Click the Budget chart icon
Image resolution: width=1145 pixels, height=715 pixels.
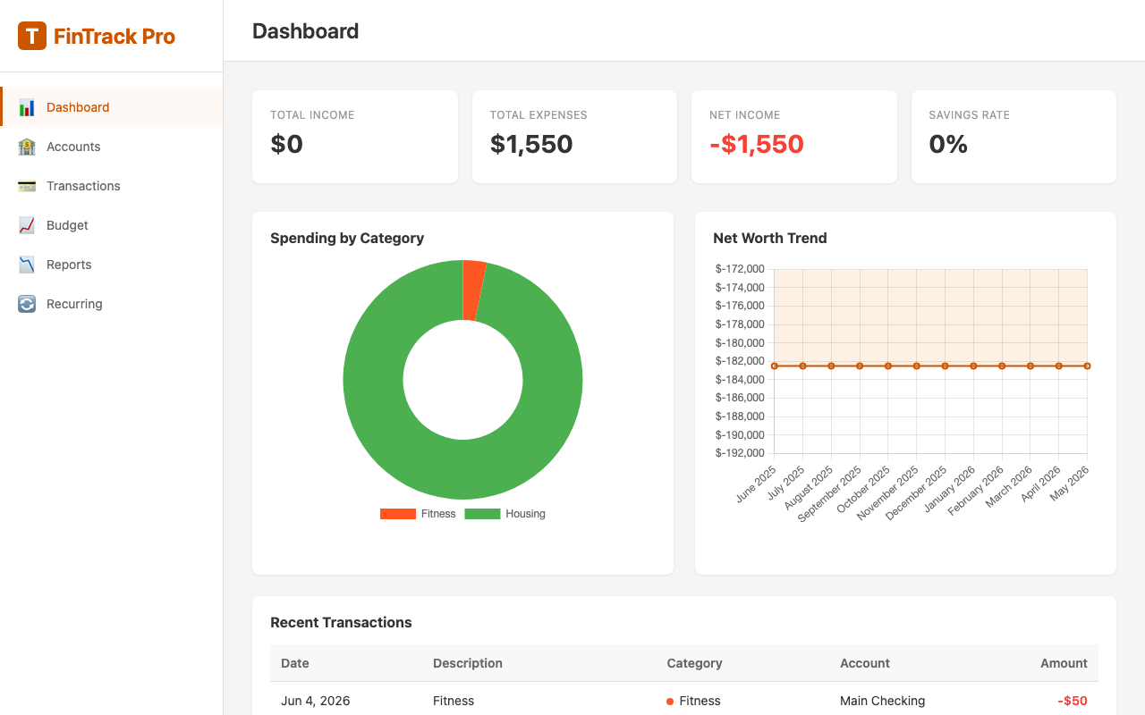pyautogui.click(x=27, y=225)
